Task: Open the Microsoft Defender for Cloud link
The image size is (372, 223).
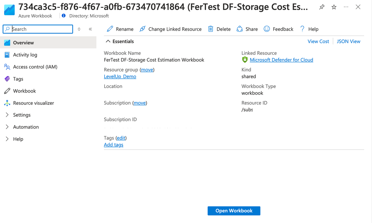Action: click(x=282, y=60)
